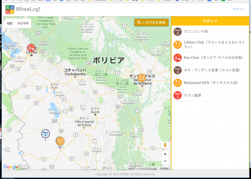
Task: Click the スポット panel header
Action: point(210,21)
